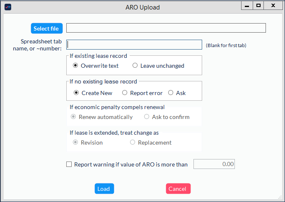Click the Load button

(104, 189)
